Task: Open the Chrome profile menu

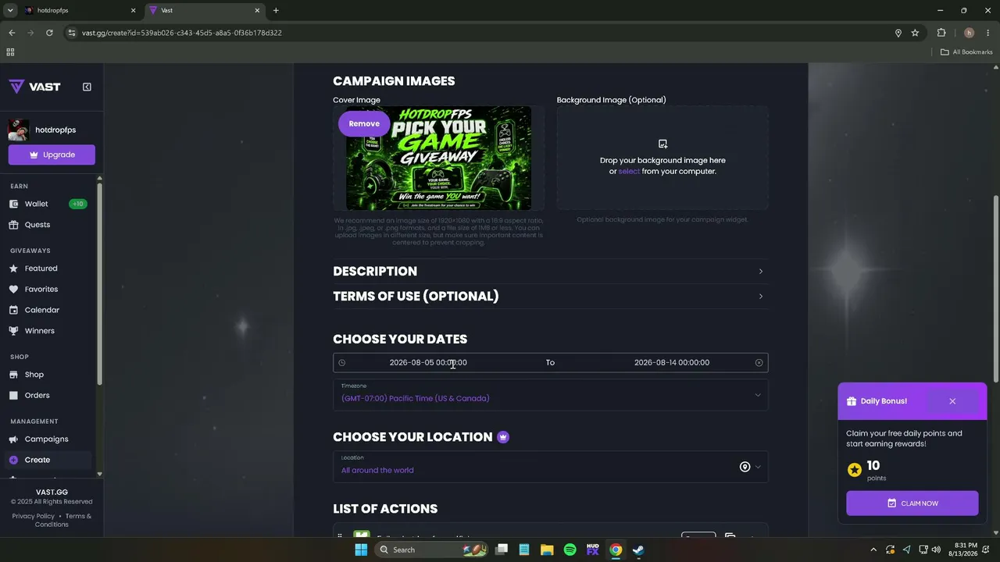Action: tap(969, 33)
